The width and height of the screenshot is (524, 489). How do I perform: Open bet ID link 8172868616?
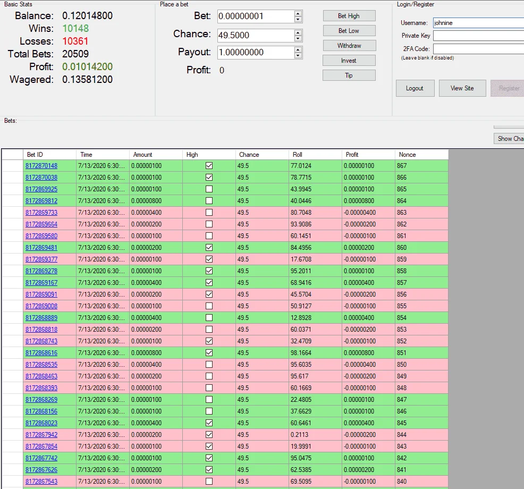(x=41, y=353)
